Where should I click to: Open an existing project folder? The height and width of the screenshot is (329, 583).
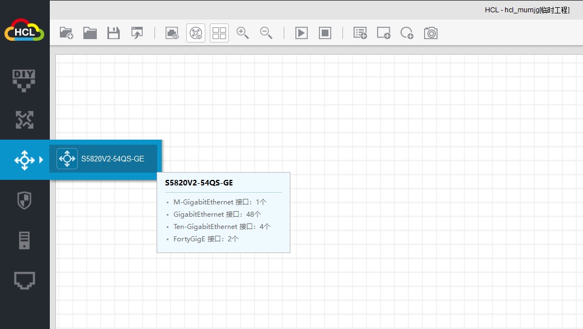click(x=90, y=33)
